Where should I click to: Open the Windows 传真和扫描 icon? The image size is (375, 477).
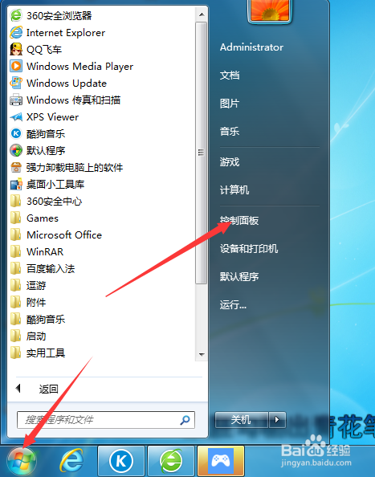tap(16, 100)
